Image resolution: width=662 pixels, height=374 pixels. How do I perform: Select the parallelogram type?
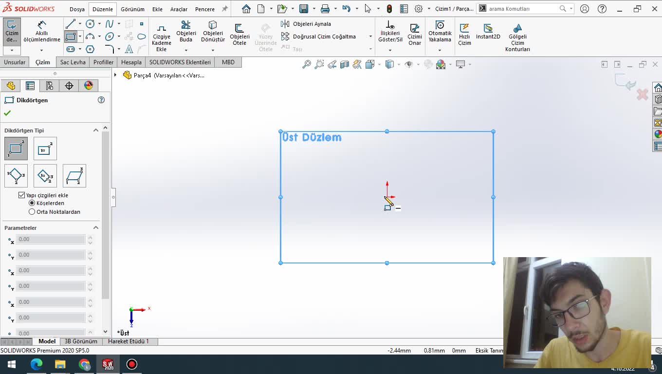[x=74, y=176]
